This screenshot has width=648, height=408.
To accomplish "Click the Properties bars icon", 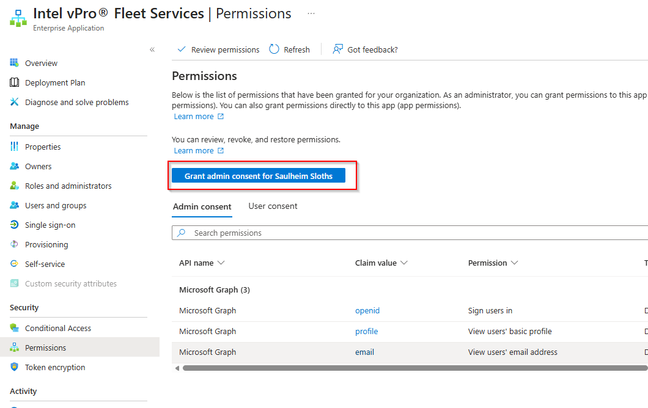I will pos(15,146).
